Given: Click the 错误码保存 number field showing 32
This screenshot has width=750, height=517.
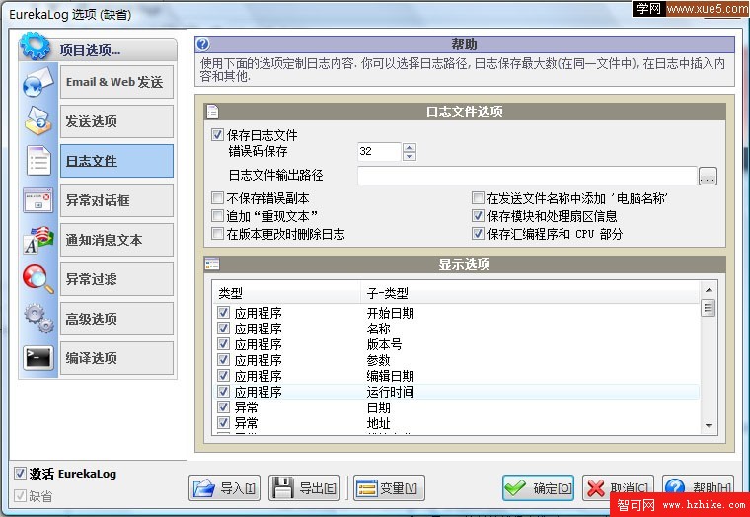Looking at the screenshot, I should [379, 152].
